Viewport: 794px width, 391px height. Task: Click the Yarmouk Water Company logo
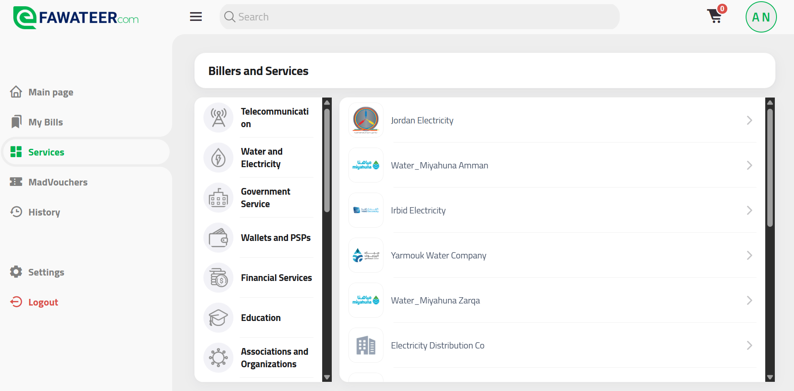(x=366, y=255)
